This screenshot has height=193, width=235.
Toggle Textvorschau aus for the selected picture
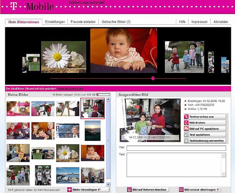[205, 117]
